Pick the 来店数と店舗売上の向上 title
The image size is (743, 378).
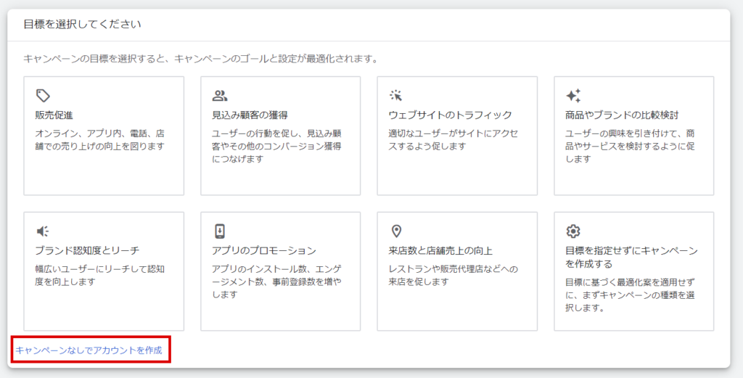pos(440,251)
